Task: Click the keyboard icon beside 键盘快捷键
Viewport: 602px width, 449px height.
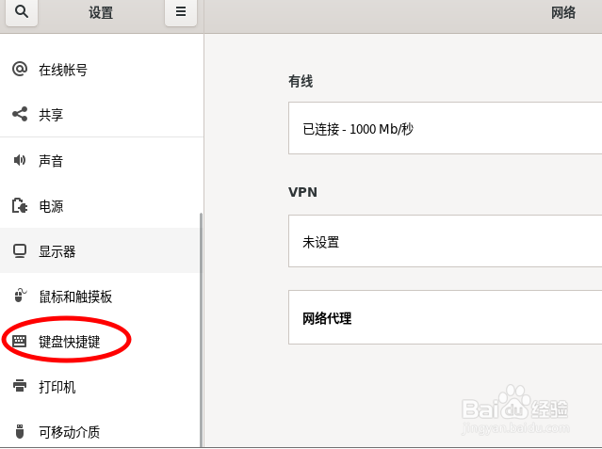Action: [19, 341]
